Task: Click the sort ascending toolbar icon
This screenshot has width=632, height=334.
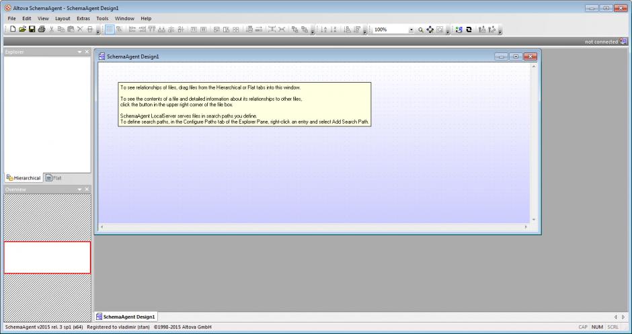Action: point(323,30)
